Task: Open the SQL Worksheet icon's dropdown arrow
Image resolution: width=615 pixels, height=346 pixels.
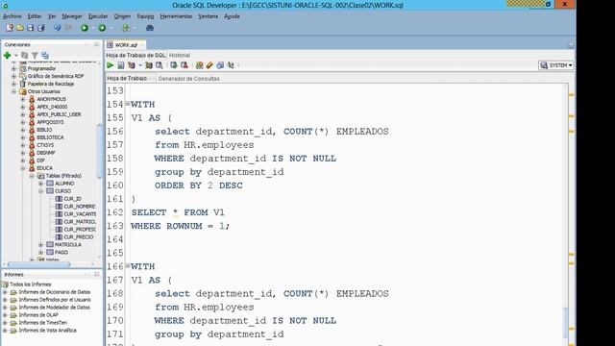Action: click(x=135, y=28)
